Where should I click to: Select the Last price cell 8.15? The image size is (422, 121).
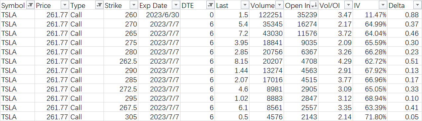click(x=232, y=61)
